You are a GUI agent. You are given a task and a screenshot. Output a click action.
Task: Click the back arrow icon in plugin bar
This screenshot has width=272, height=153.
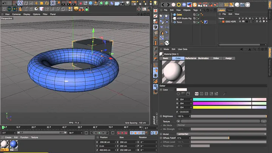point(163,5)
